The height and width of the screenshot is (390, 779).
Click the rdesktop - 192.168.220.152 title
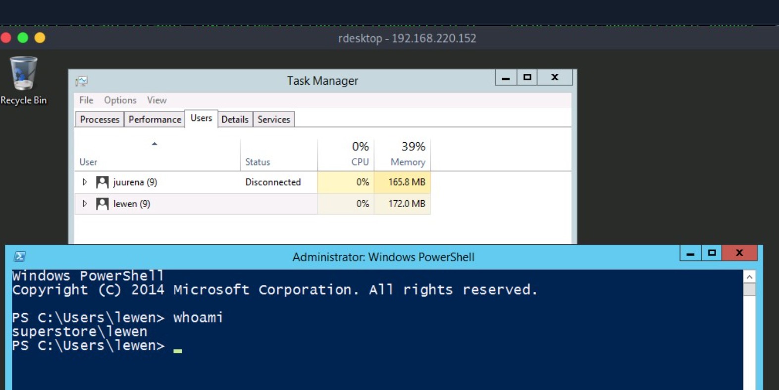(x=407, y=38)
